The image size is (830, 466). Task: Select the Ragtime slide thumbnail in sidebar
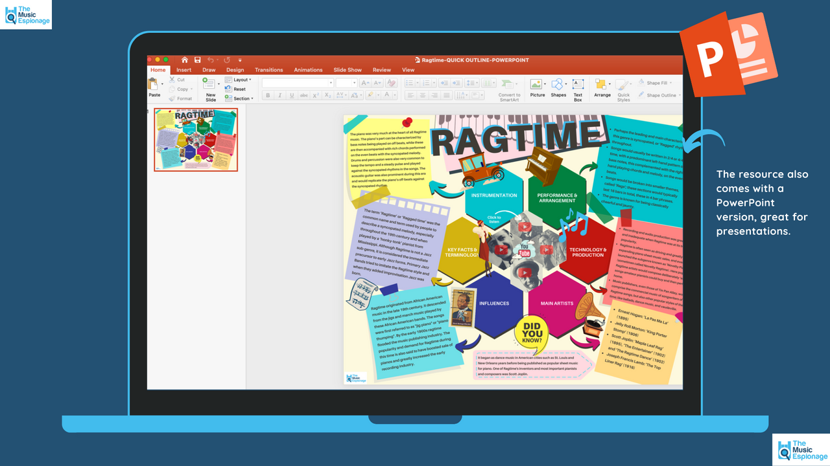(x=196, y=139)
